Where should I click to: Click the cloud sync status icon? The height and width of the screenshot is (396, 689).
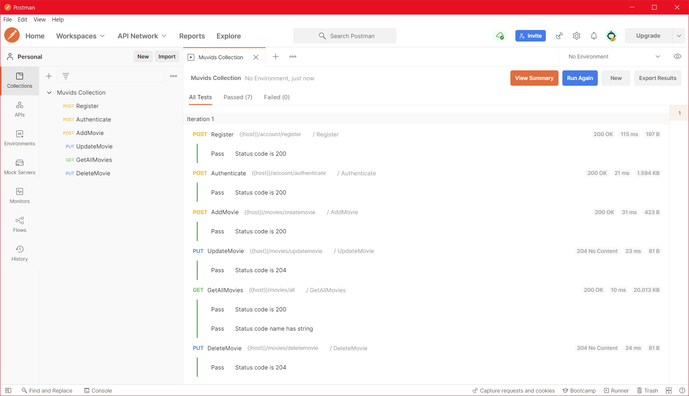point(500,36)
